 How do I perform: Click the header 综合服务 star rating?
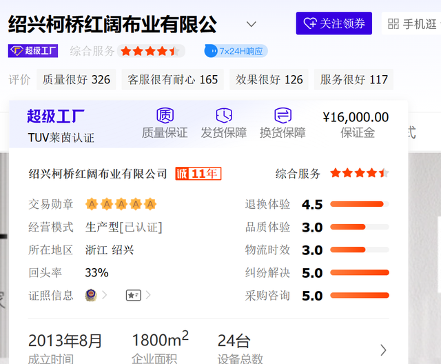[151, 51]
